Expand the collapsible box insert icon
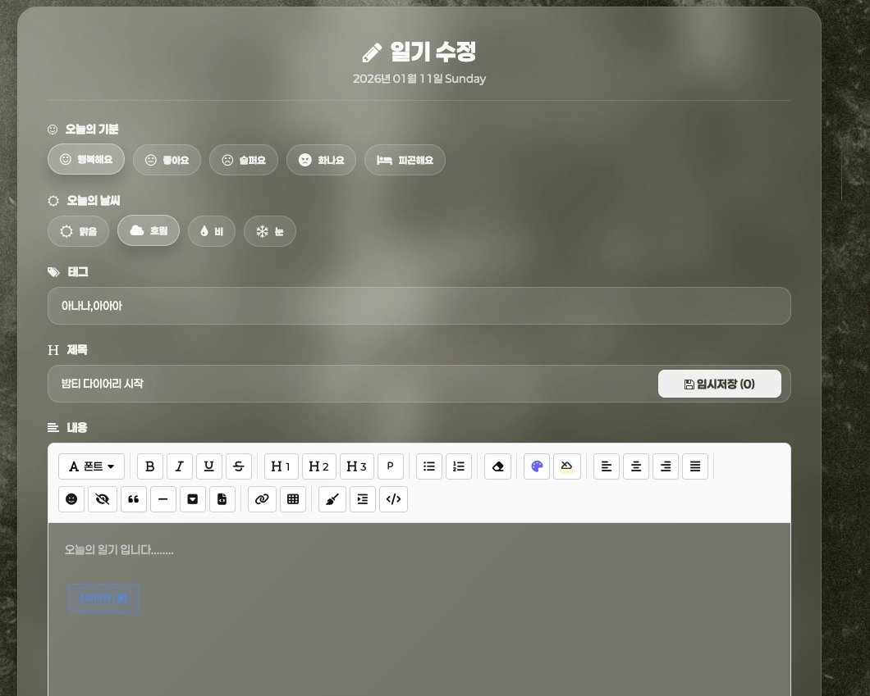The height and width of the screenshot is (696, 870). tap(193, 499)
